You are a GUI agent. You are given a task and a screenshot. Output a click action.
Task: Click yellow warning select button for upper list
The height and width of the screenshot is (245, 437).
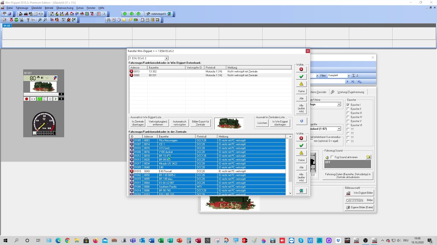[x=301, y=84]
